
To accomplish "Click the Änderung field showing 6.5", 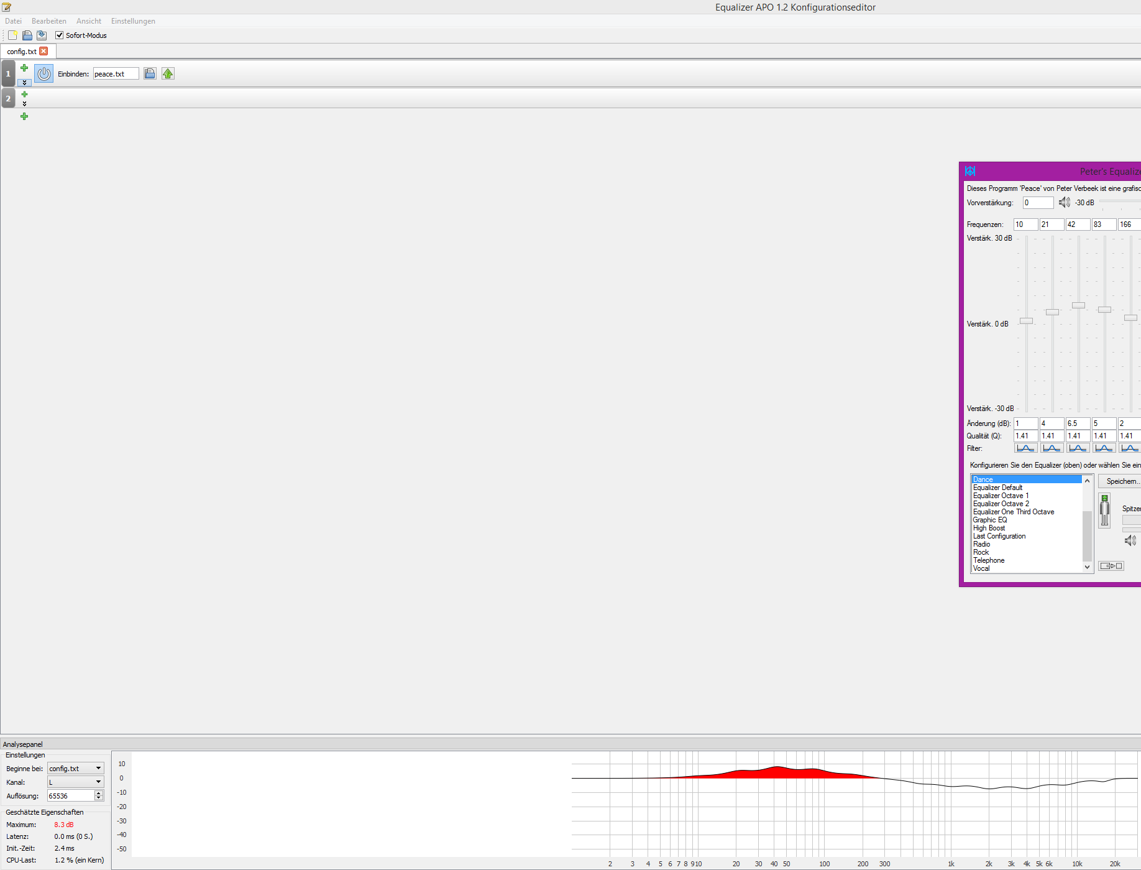I will 1078,423.
